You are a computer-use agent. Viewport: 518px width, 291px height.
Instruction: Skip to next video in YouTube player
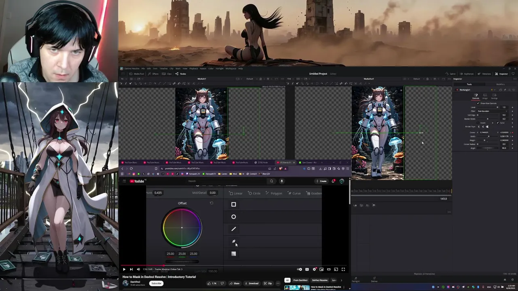point(132,269)
